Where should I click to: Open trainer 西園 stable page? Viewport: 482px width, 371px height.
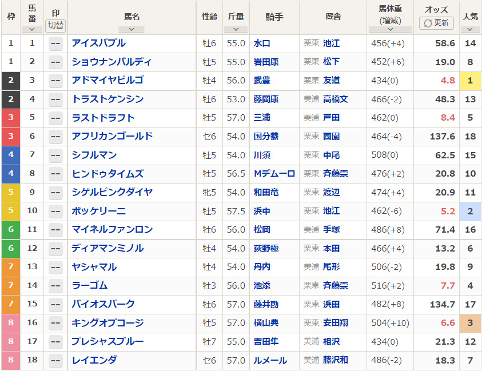[332, 137]
